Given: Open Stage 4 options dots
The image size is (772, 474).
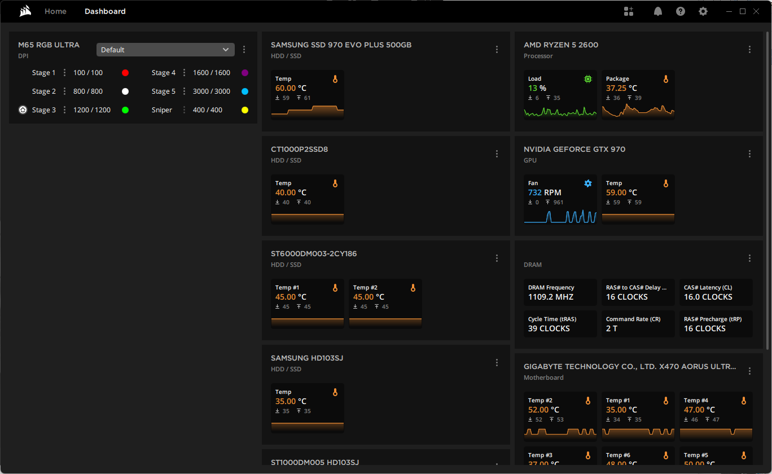Looking at the screenshot, I should (184, 73).
